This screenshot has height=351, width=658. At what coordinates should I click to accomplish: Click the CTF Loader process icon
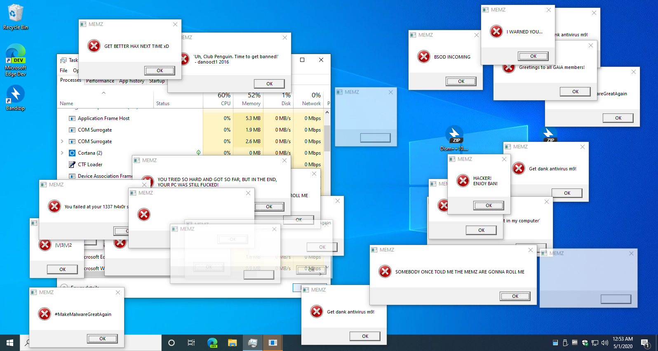tap(72, 165)
